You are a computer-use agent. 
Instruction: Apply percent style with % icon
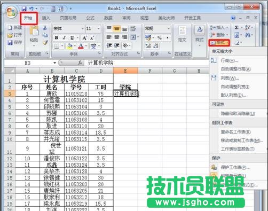(x=160, y=37)
